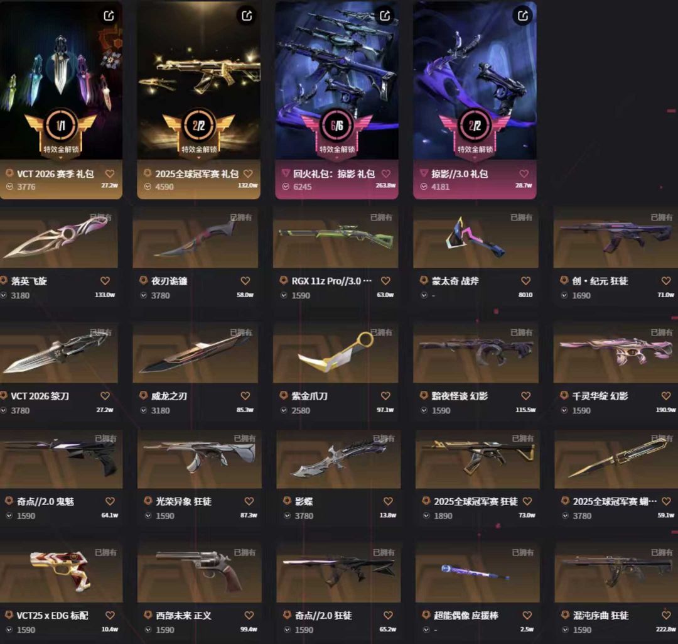The width and height of the screenshot is (678, 644).
Task: Click share icon on VCT 2026 赛季 礼包
Action: 109,16
